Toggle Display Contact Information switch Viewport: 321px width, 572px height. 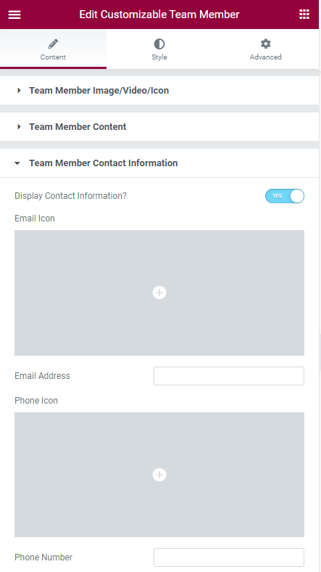click(285, 196)
